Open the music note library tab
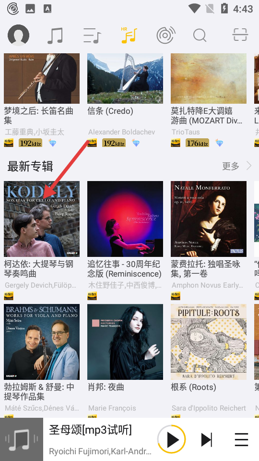The height and width of the screenshot is (461, 259). point(55,36)
